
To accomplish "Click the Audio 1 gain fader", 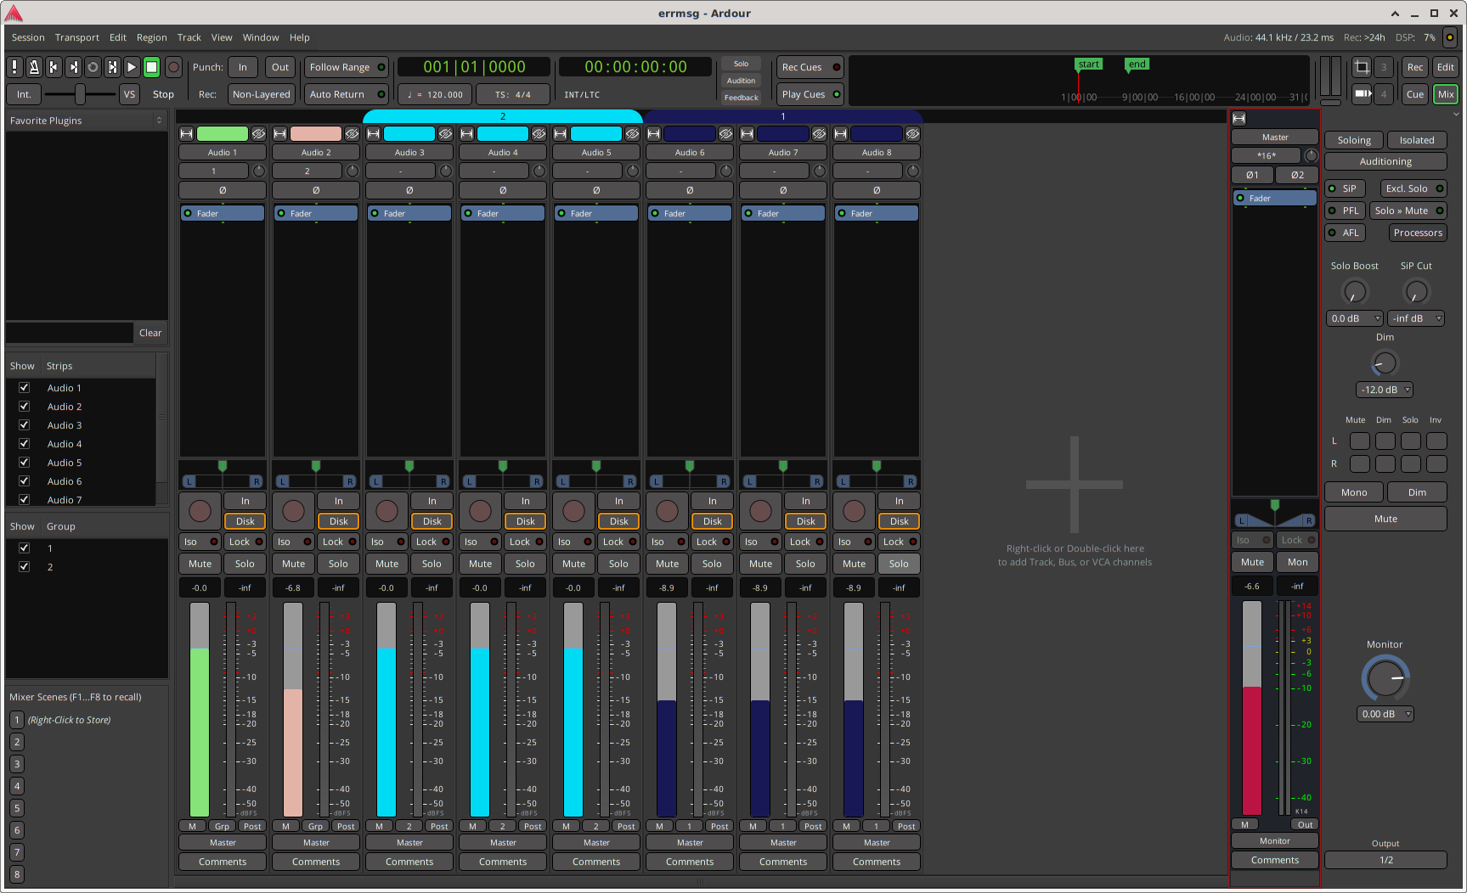I will (x=200, y=709).
